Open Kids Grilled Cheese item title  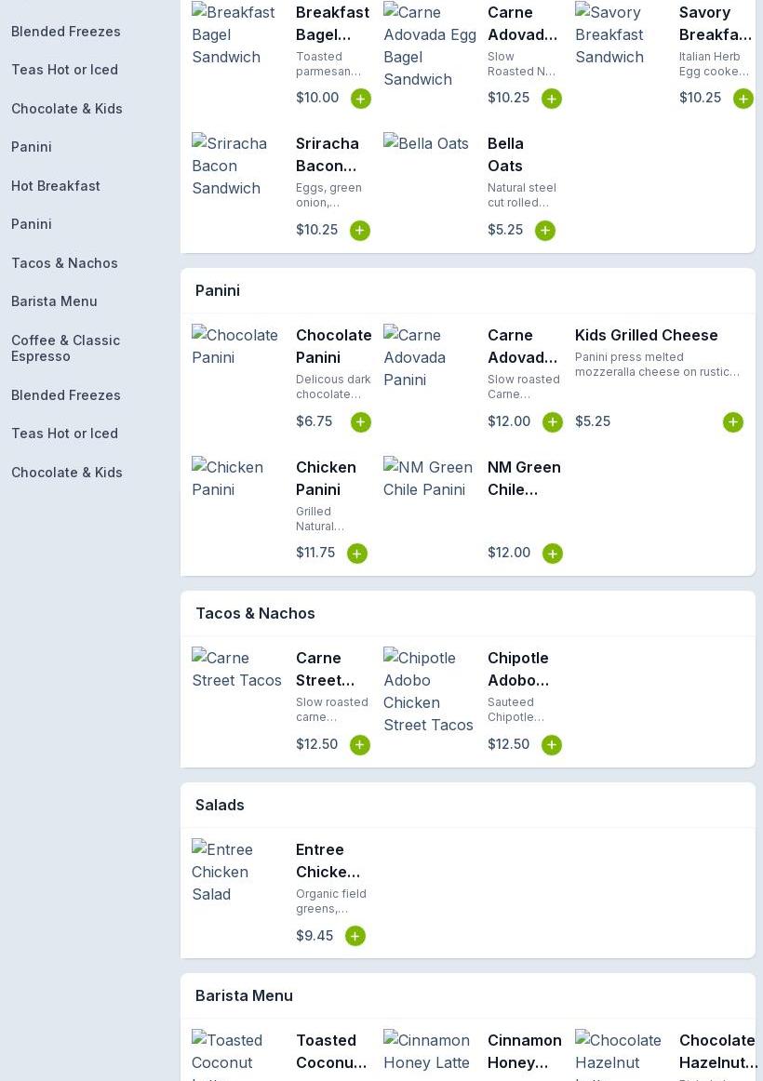pyautogui.click(x=646, y=335)
